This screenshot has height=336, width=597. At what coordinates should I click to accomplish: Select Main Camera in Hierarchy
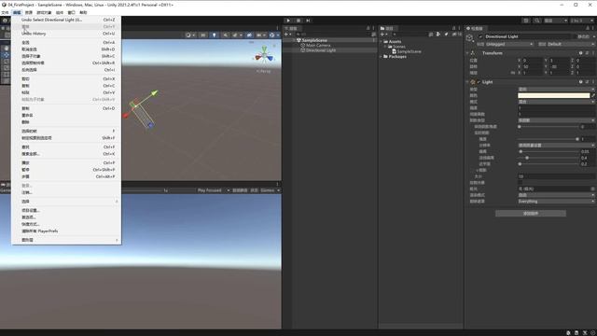coord(318,46)
